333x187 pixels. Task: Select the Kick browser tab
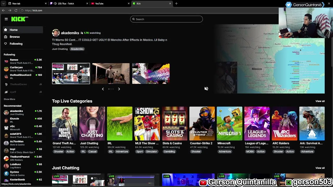coord(152,3)
